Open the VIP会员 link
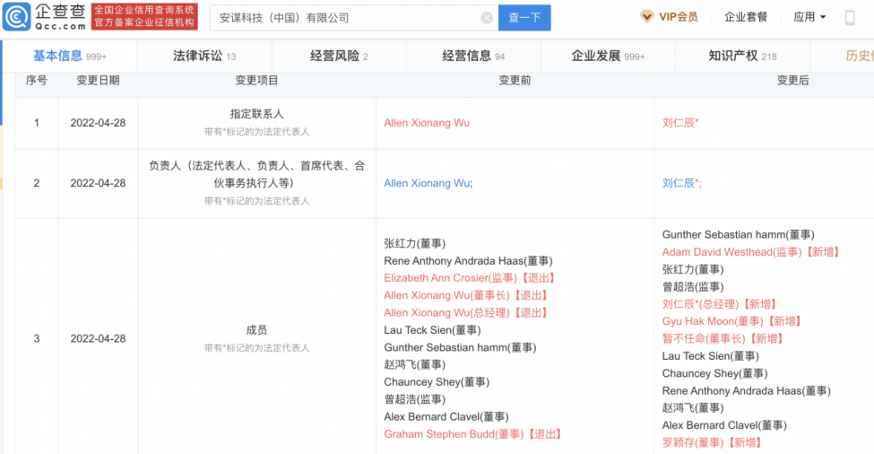874x454 pixels. point(679,17)
